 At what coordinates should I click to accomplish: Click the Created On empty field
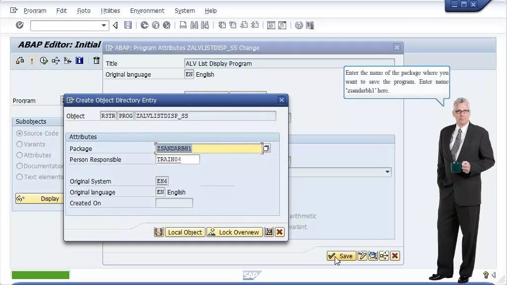(x=174, y=202)
